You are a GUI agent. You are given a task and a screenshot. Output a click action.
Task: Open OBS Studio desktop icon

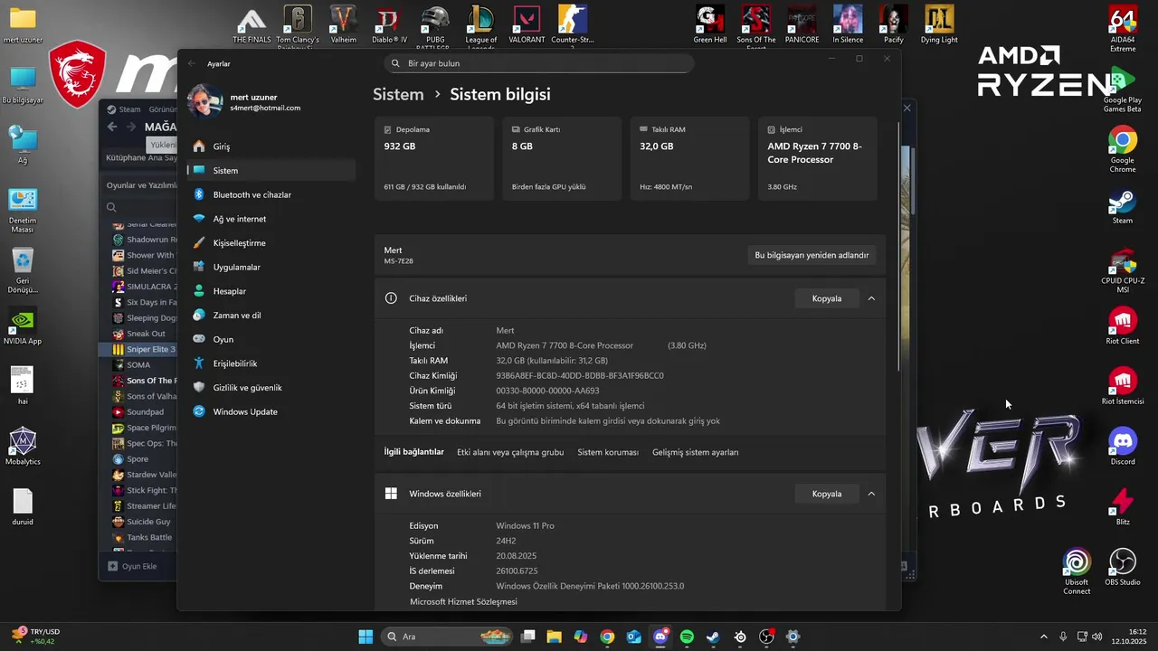click(1123, 567)
